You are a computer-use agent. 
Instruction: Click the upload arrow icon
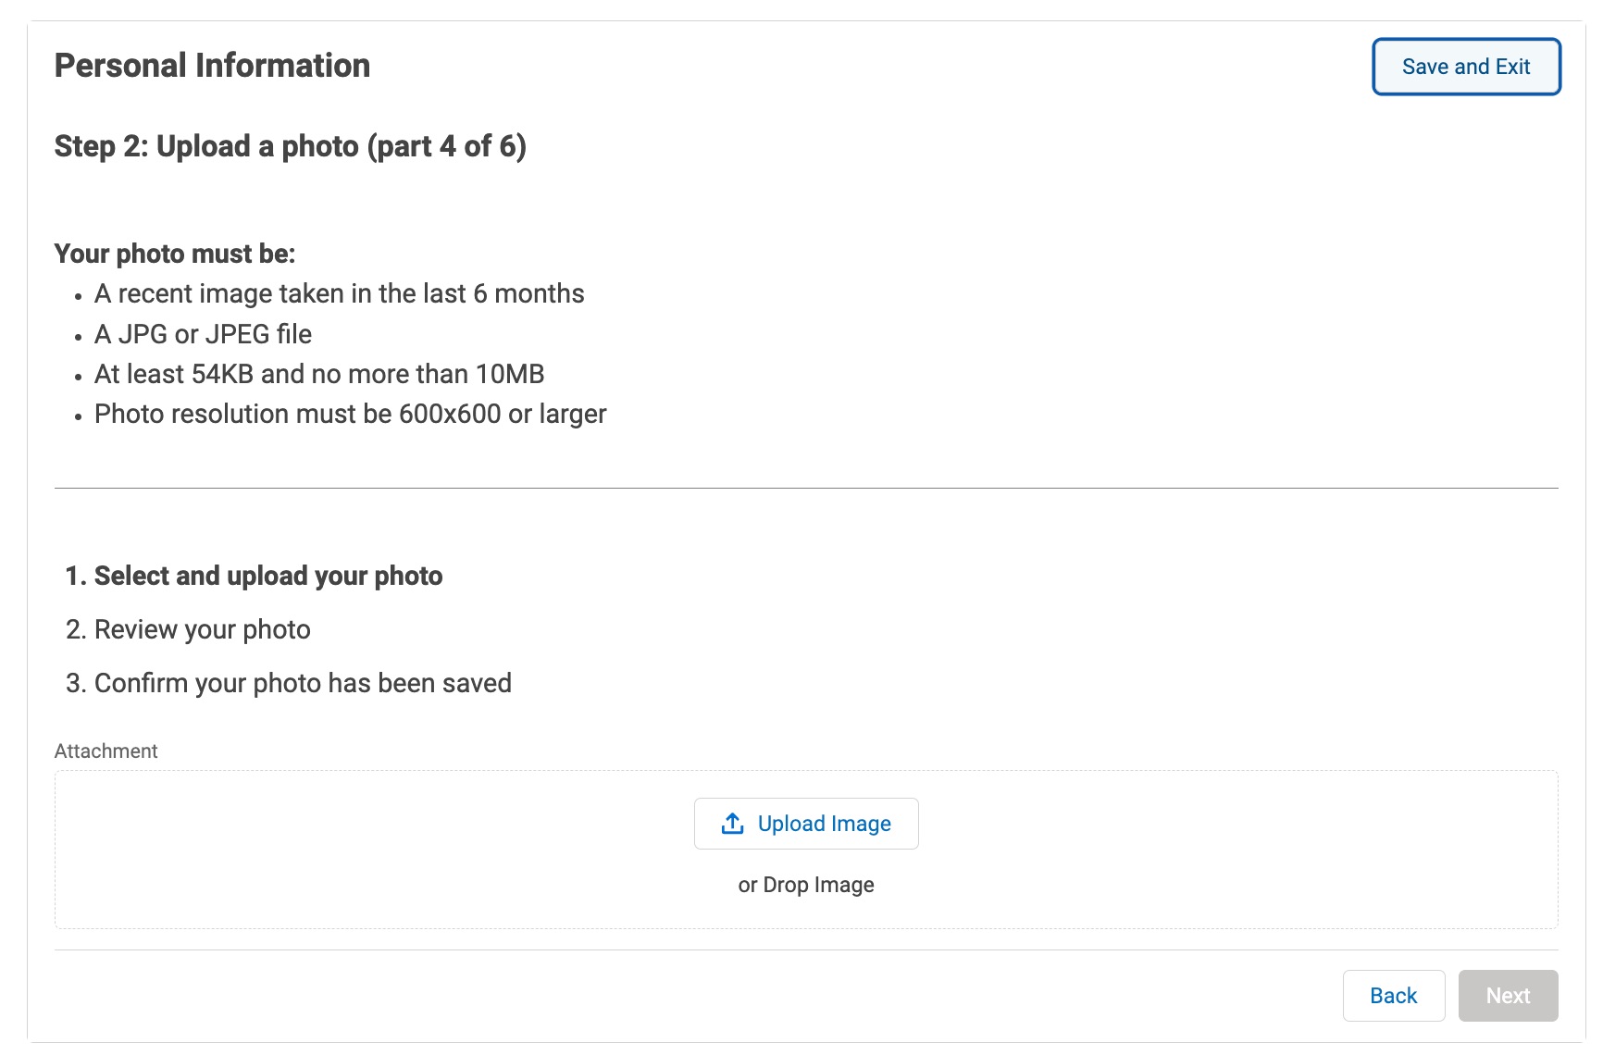[x=732, y=824]
